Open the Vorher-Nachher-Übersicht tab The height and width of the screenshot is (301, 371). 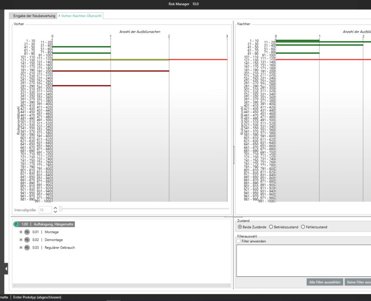click(x=84, y=16)
